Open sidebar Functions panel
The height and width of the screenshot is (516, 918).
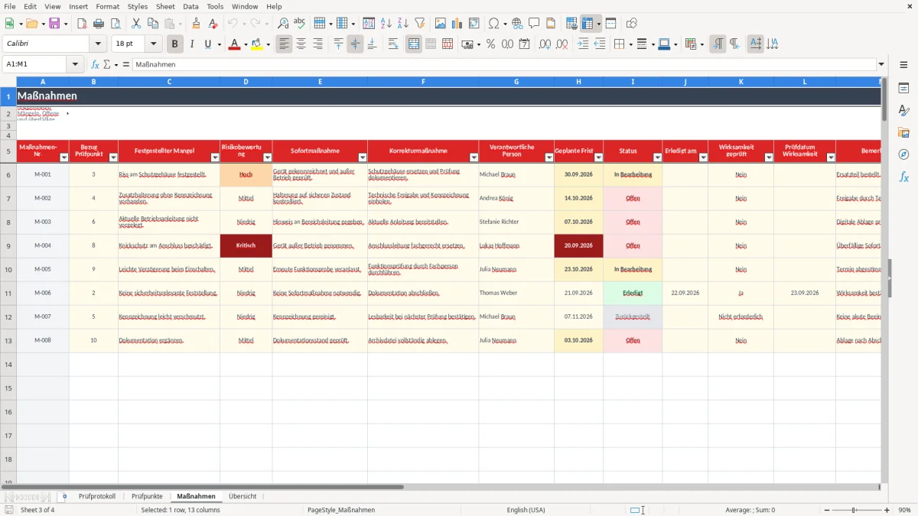point(903,177)
